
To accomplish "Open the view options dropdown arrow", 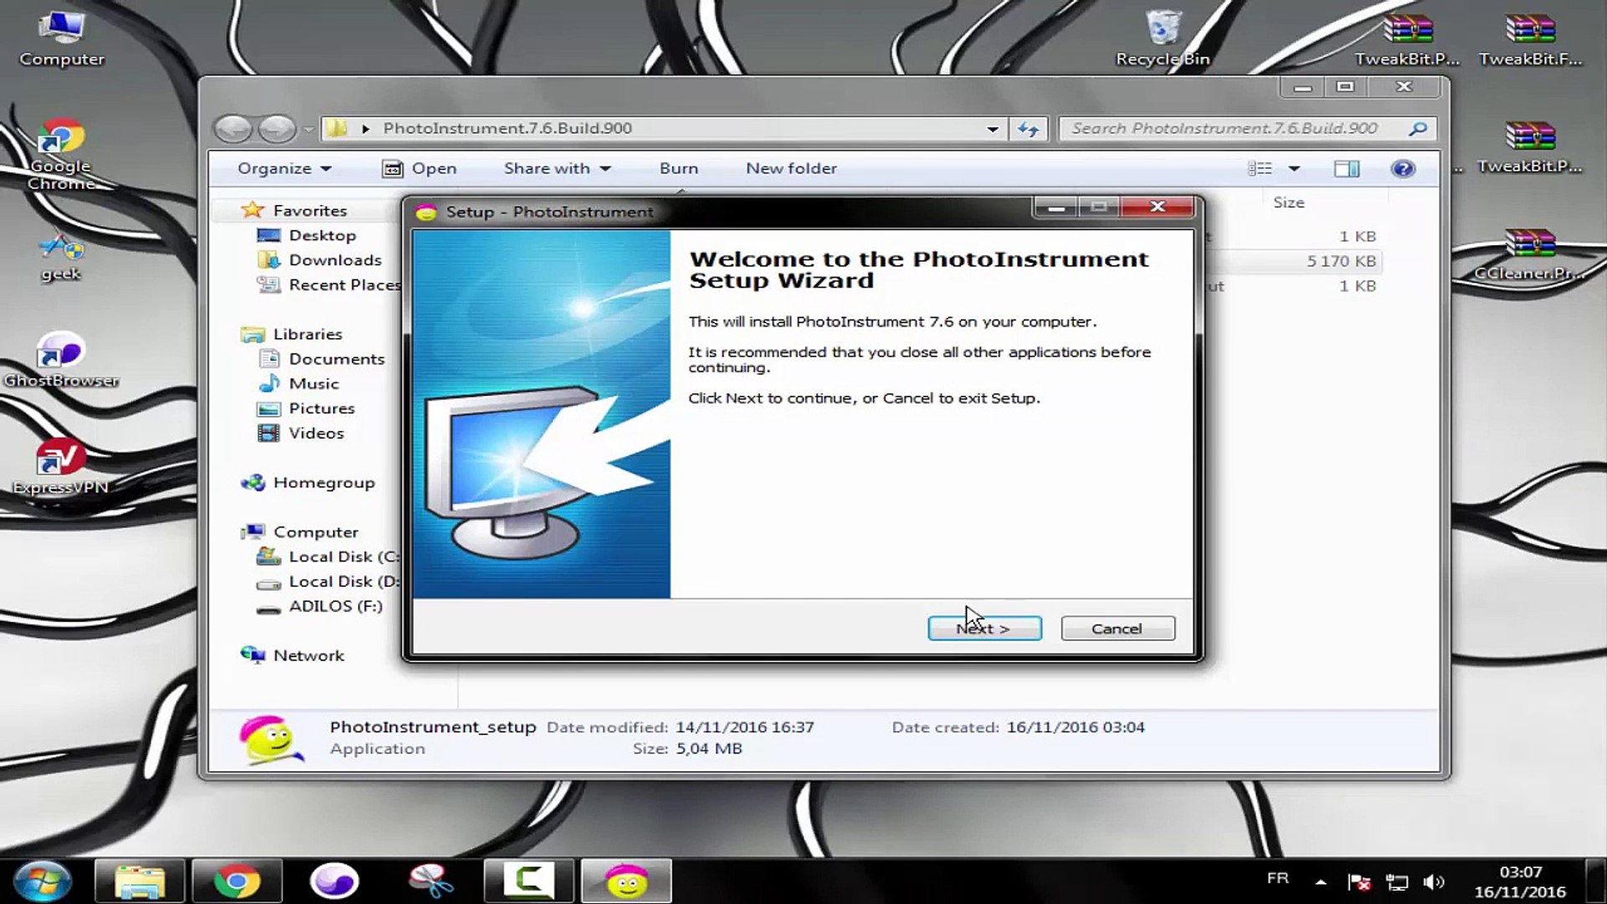I will pyautogui.click(x=1294, y=168).
